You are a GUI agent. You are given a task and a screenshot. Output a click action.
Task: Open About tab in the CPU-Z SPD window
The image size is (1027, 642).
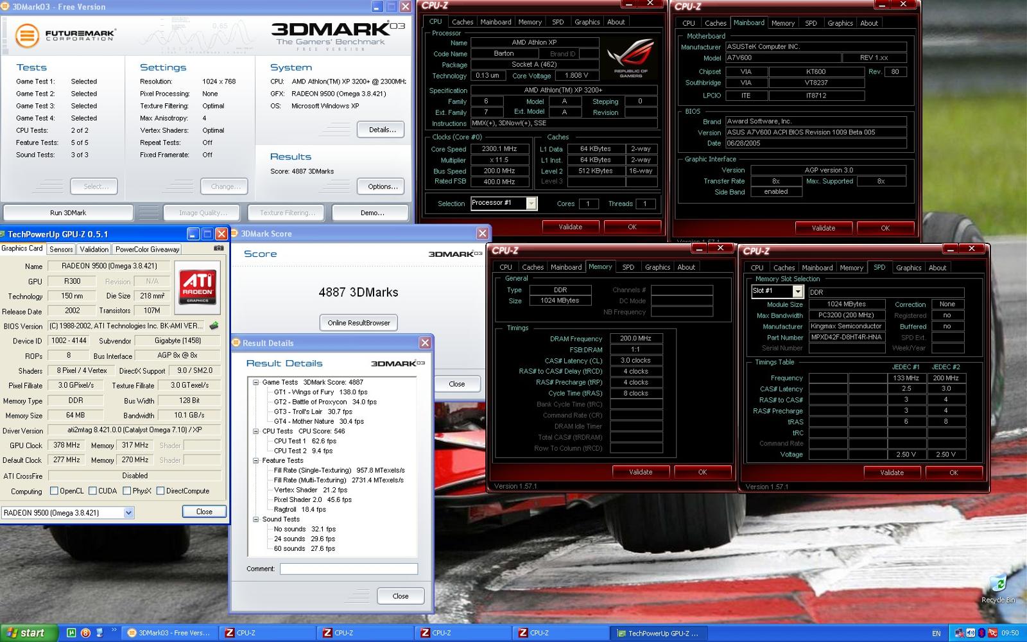point(937,268)
